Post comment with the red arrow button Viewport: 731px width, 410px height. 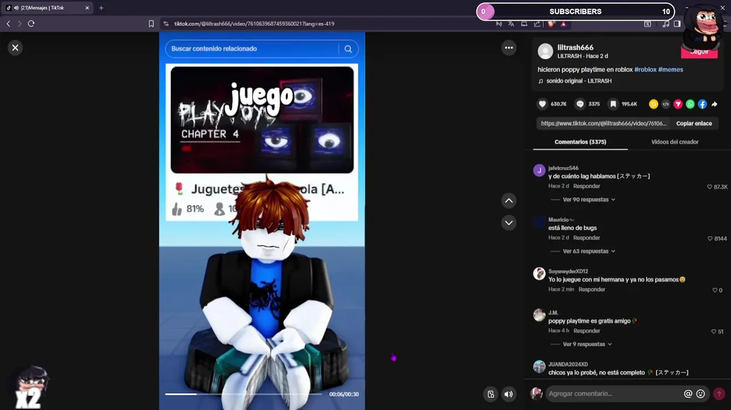[719, 394]
